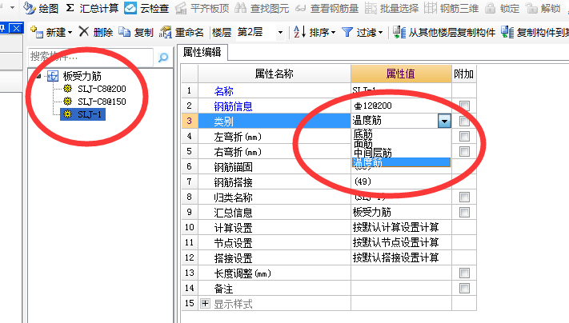Click the 绘图 drawing icon

pos(29,8)
